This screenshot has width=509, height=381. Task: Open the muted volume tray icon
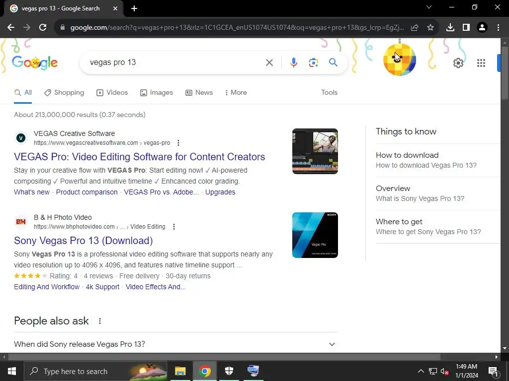point(445,371)
